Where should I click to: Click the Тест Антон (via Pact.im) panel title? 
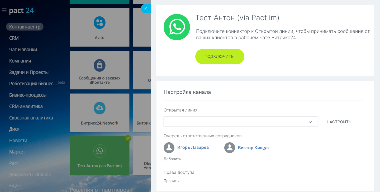(x=237, y=18)
